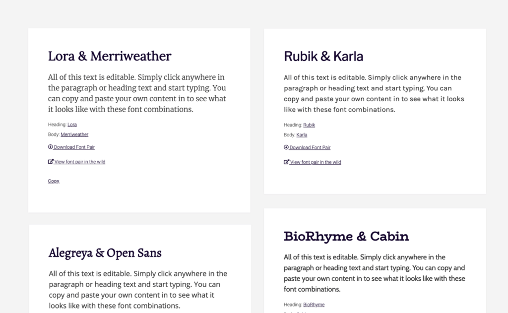The height and width of the screenshot is (313, 508).
Task: Open the Merriweather body font link
Action: tap(75, 134)
